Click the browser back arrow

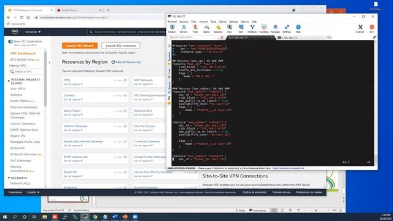9,18
